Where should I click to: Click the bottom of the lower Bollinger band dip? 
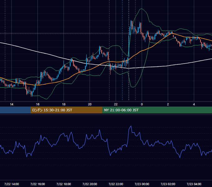(133, 87)
